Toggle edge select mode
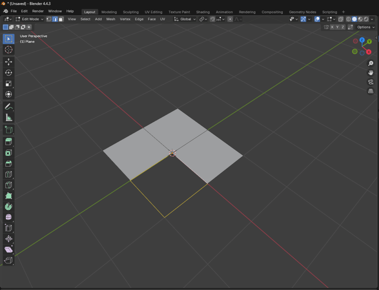 [x=55, y=19]
